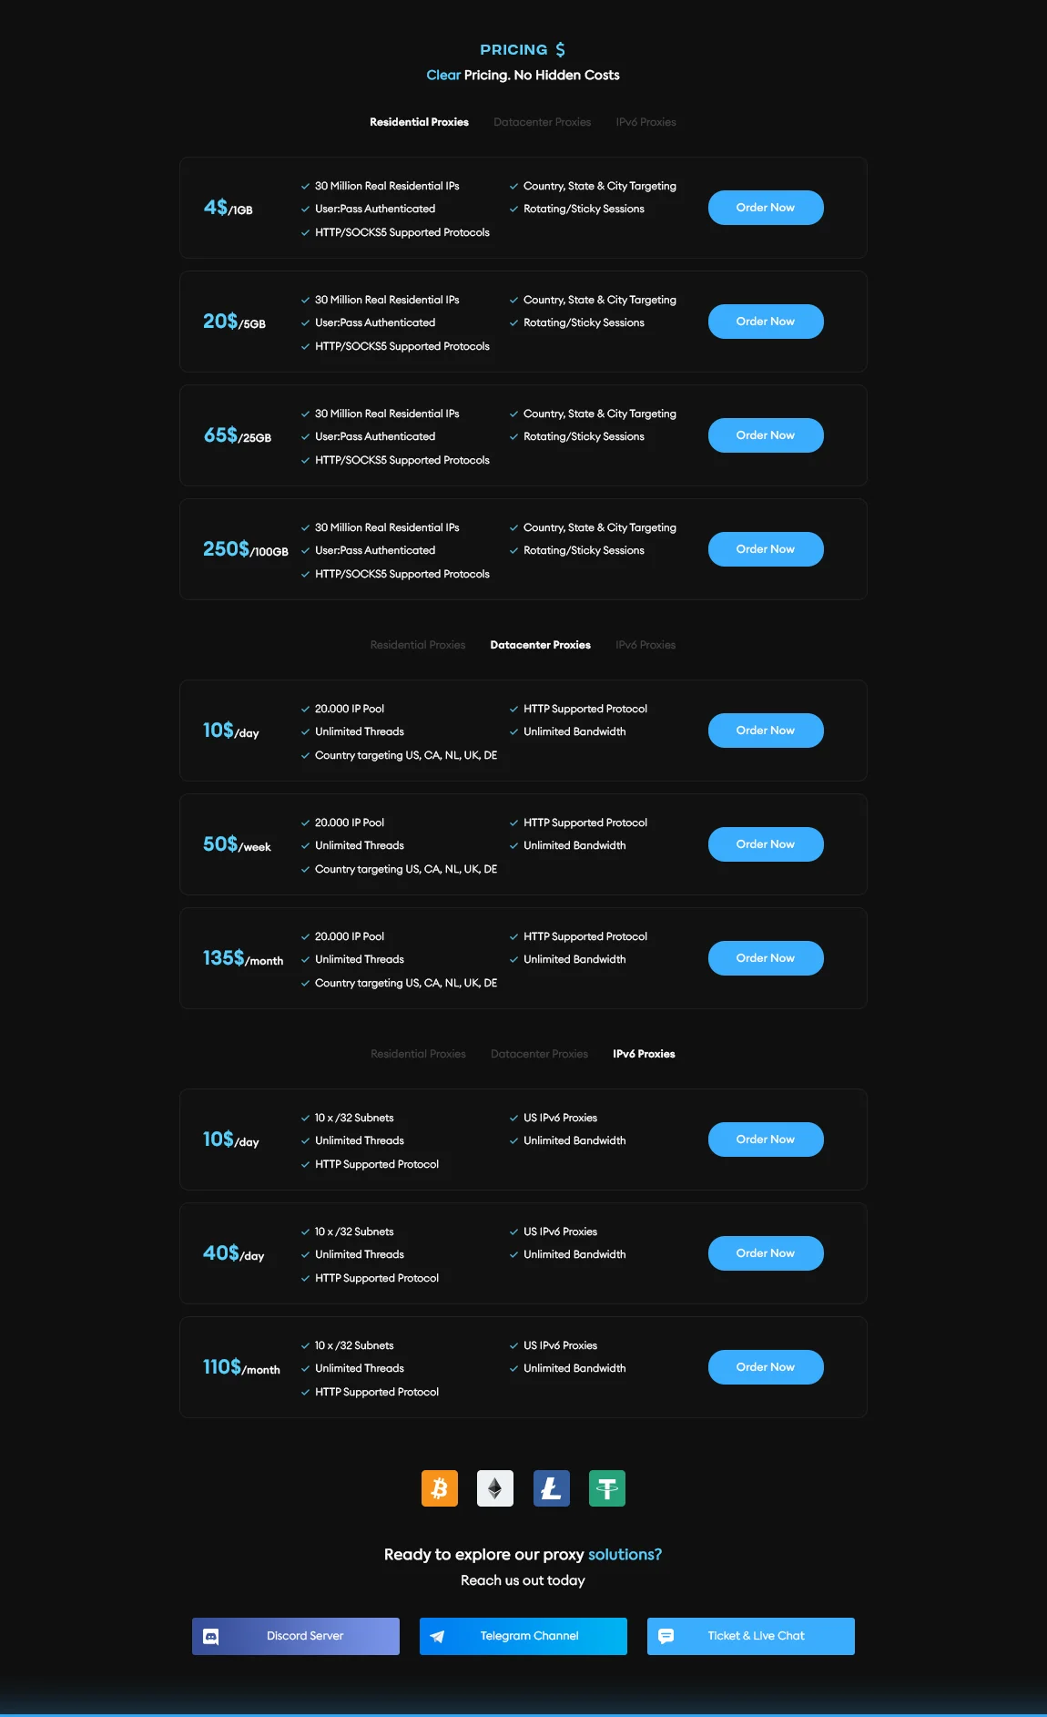Open Residential Proxies tab above datacenter plans
Viewport: 1047px width, 1717px height.
tap(418, 645)
